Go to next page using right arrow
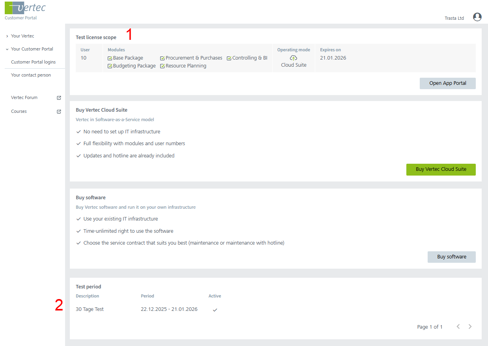The width and height of the screenshot is (488, 346). click(x=470, y=327)
